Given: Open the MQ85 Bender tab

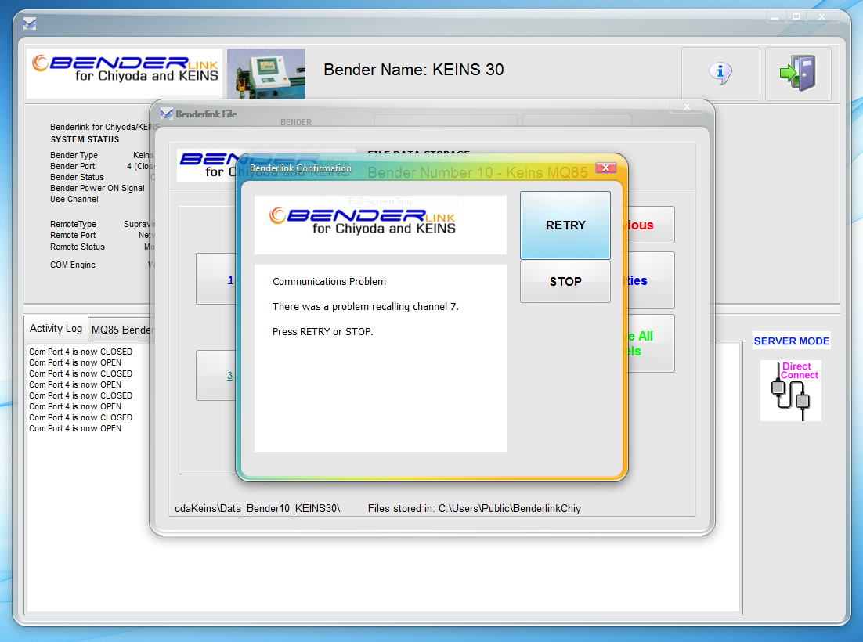Looking at the screenshot, I should pos(120,330).
